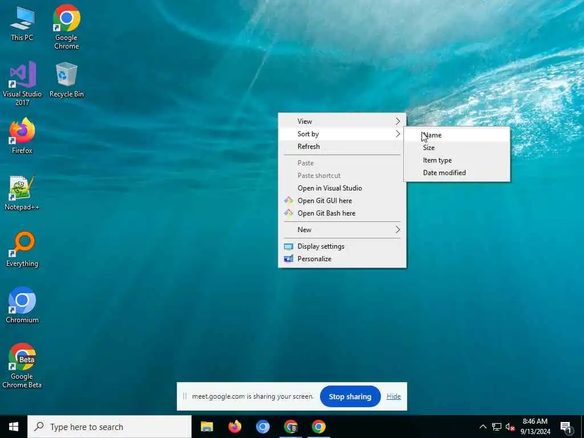Choose Open in Visual Studio
This screenshot has width=584, height=438.
click(x=342, y=188)
